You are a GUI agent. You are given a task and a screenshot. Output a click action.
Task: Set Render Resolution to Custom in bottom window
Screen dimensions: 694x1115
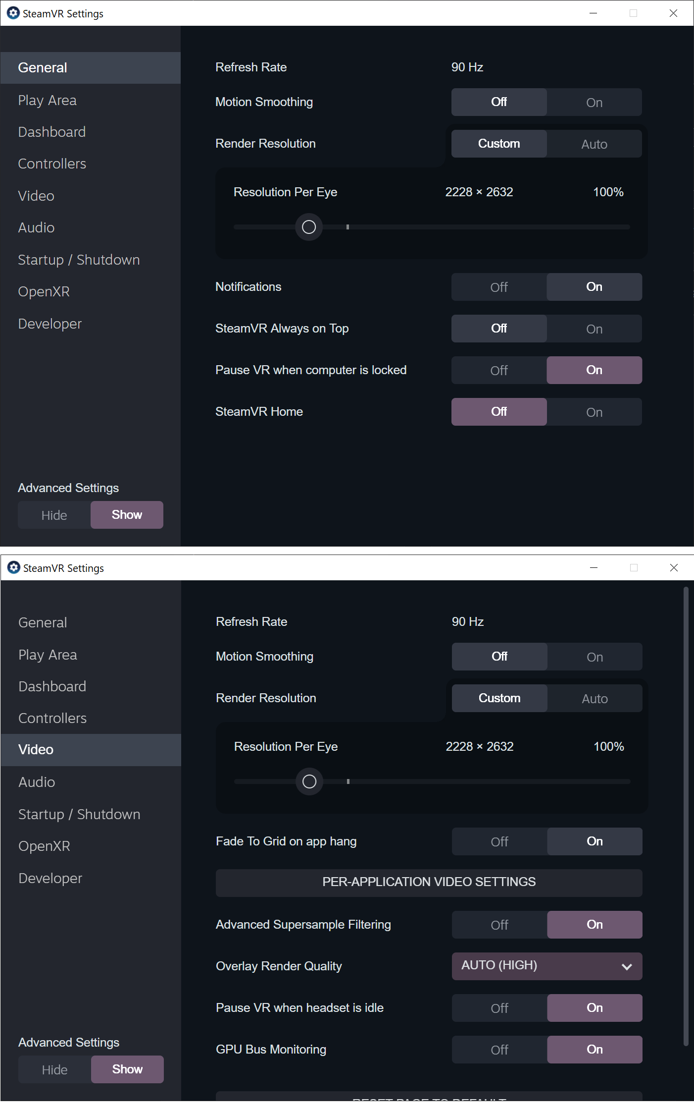pos(499,698)
